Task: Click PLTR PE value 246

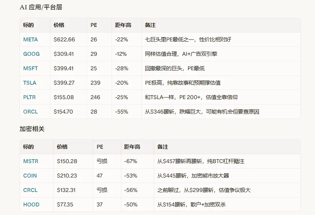Action: 95,97
